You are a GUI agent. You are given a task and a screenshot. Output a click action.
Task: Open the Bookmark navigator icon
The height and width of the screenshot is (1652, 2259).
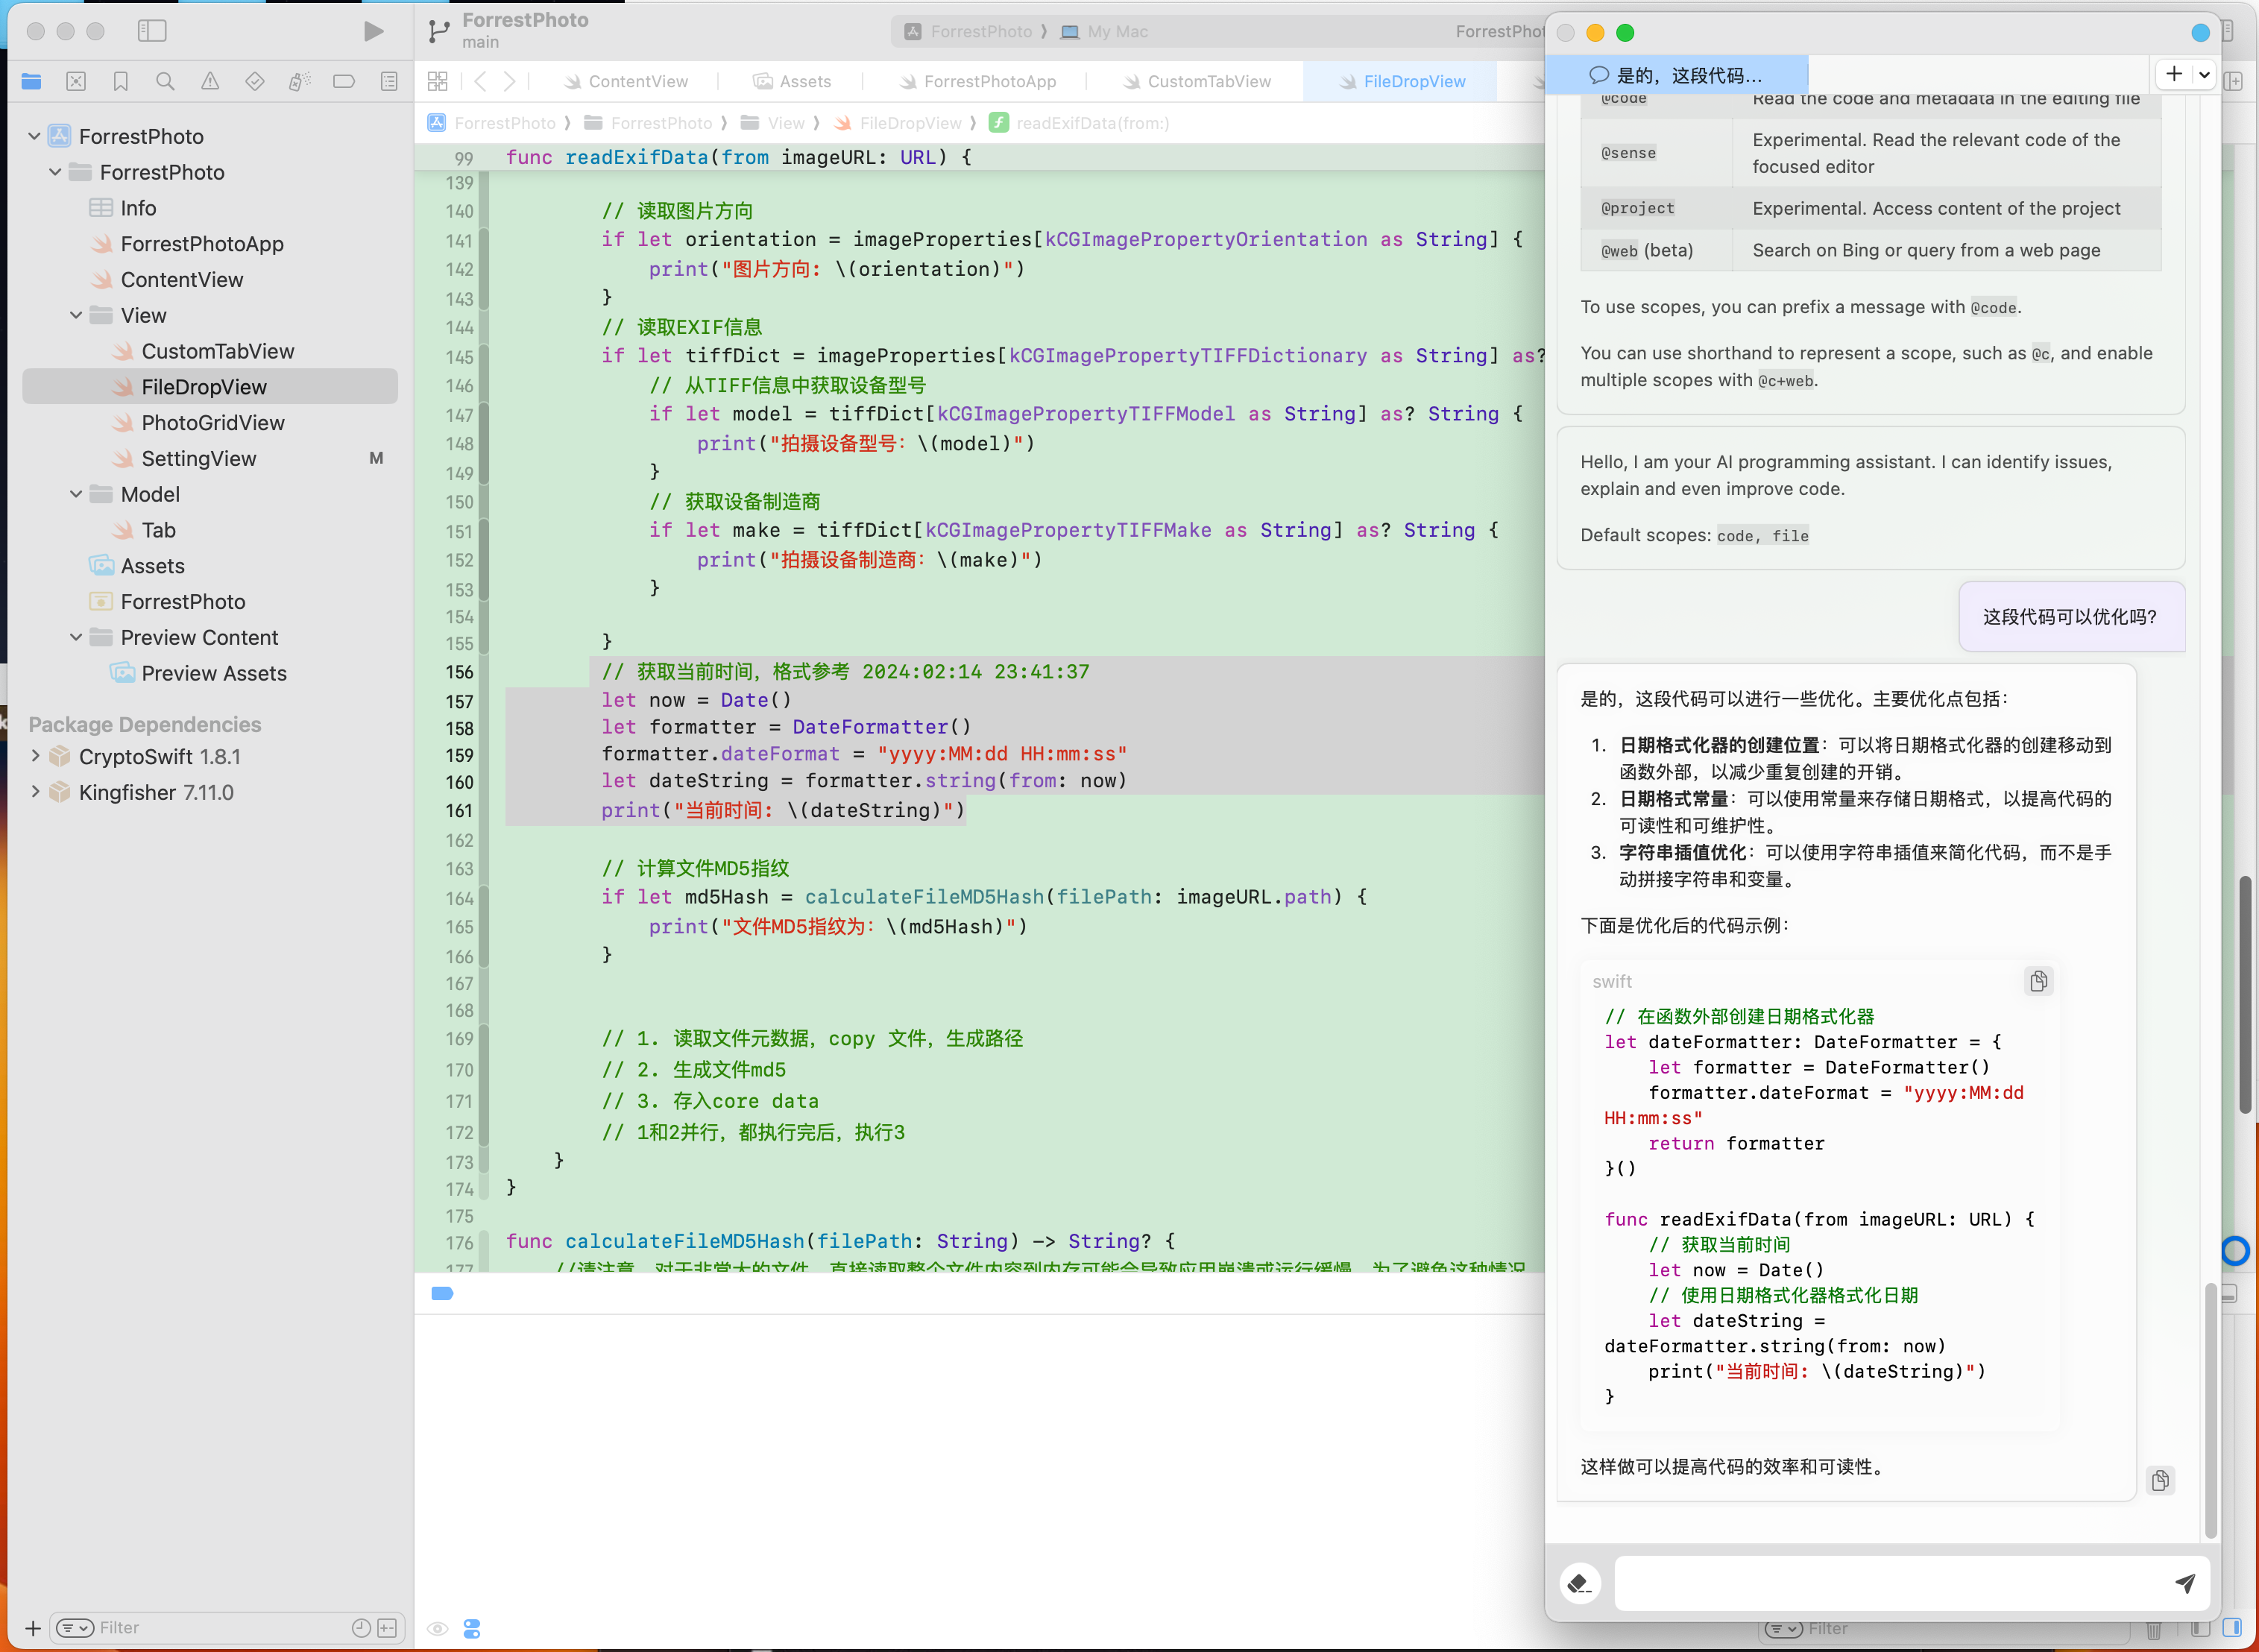121,81
